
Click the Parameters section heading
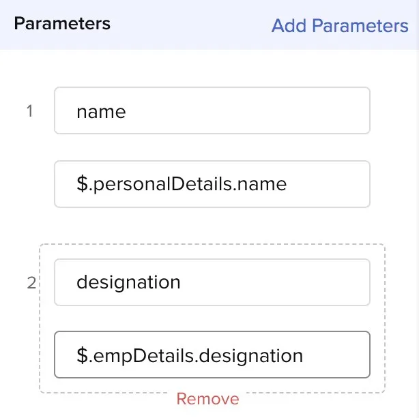[62, 23]
